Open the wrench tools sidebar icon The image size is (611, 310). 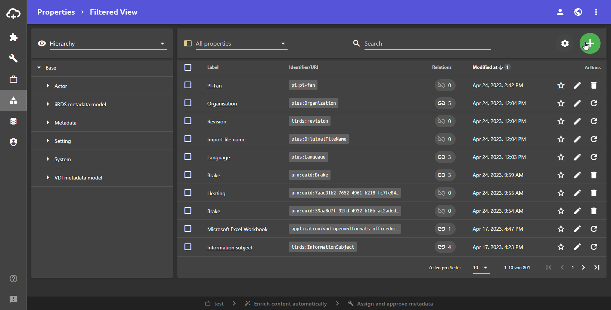[13, 58]
